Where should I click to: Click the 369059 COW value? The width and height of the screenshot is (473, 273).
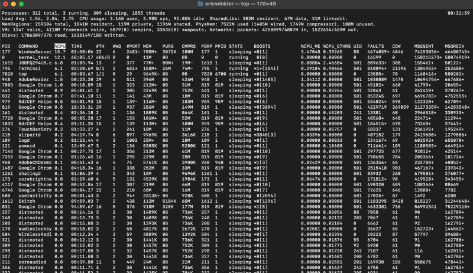click(x=400, y=107)
